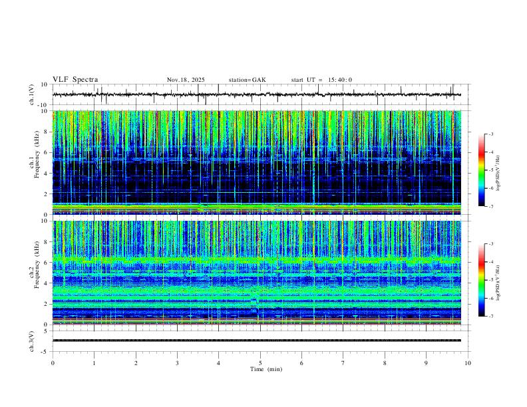Click the ch.1 voltage waveform trace
Viewport: 527px width, 407px height.
coord(256,94)
